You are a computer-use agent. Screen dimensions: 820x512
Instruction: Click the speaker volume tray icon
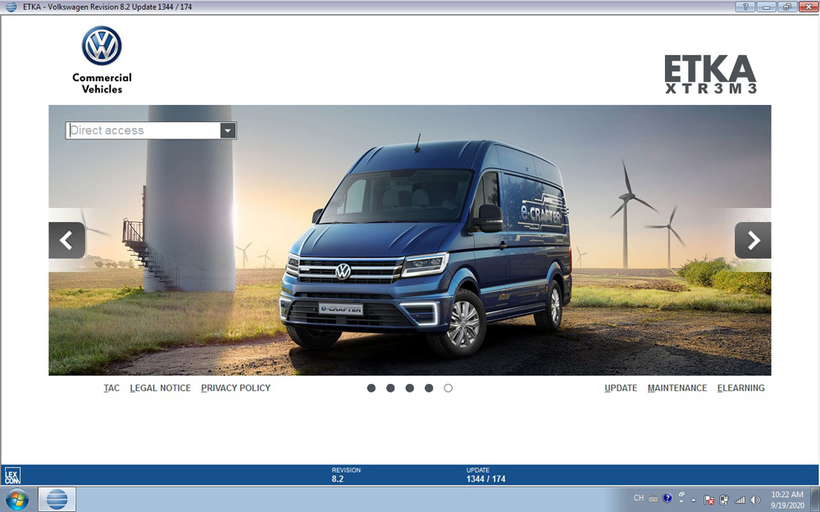pyautogui.click(x=754, y=500)
